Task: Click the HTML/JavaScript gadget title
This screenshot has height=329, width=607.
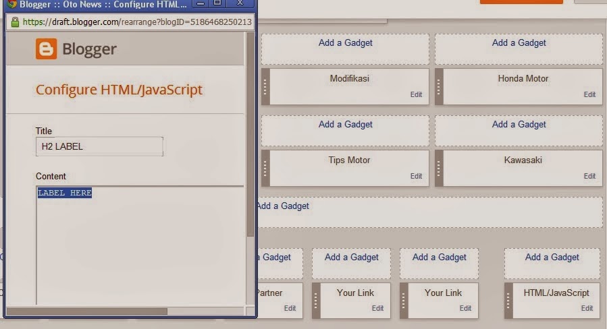Action: coord(556,293)
